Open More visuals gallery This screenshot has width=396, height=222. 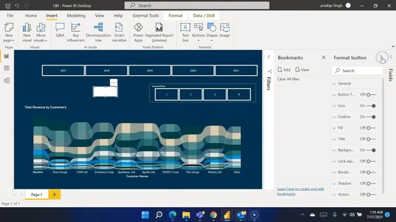(x=41, y=32)
